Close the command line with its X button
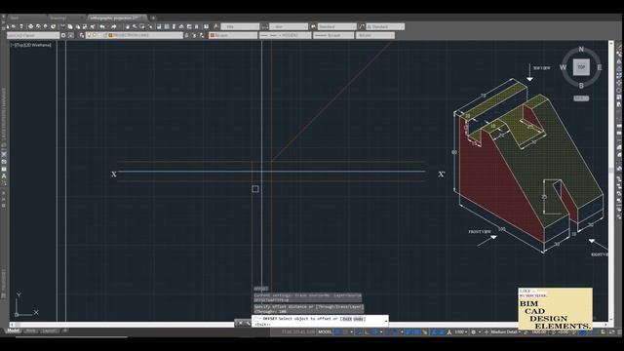Viewport: 624px width, 351px height. (x=241, y=323)
